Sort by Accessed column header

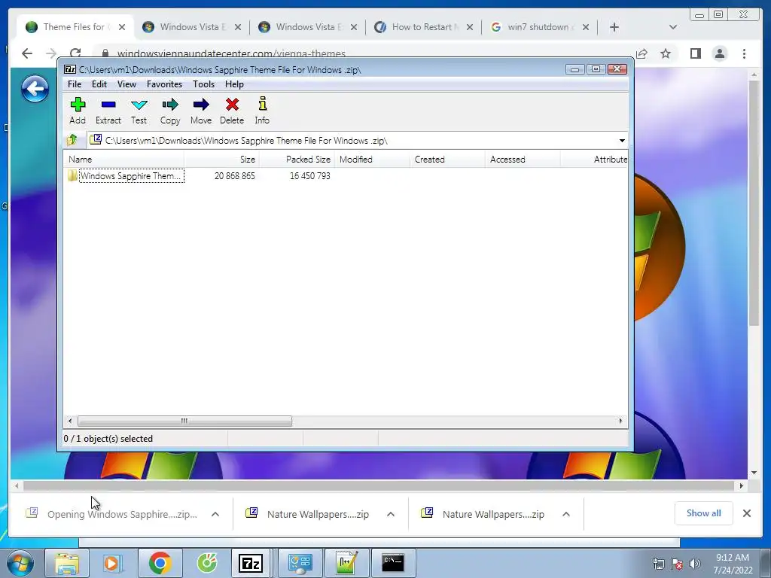tap(523, 160)
